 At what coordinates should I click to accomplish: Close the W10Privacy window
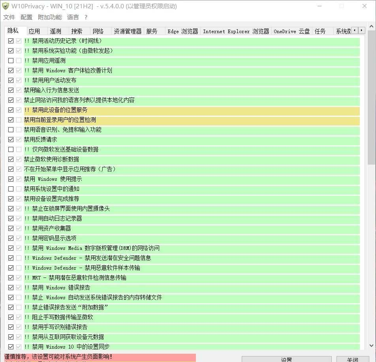tap(364, 6)
